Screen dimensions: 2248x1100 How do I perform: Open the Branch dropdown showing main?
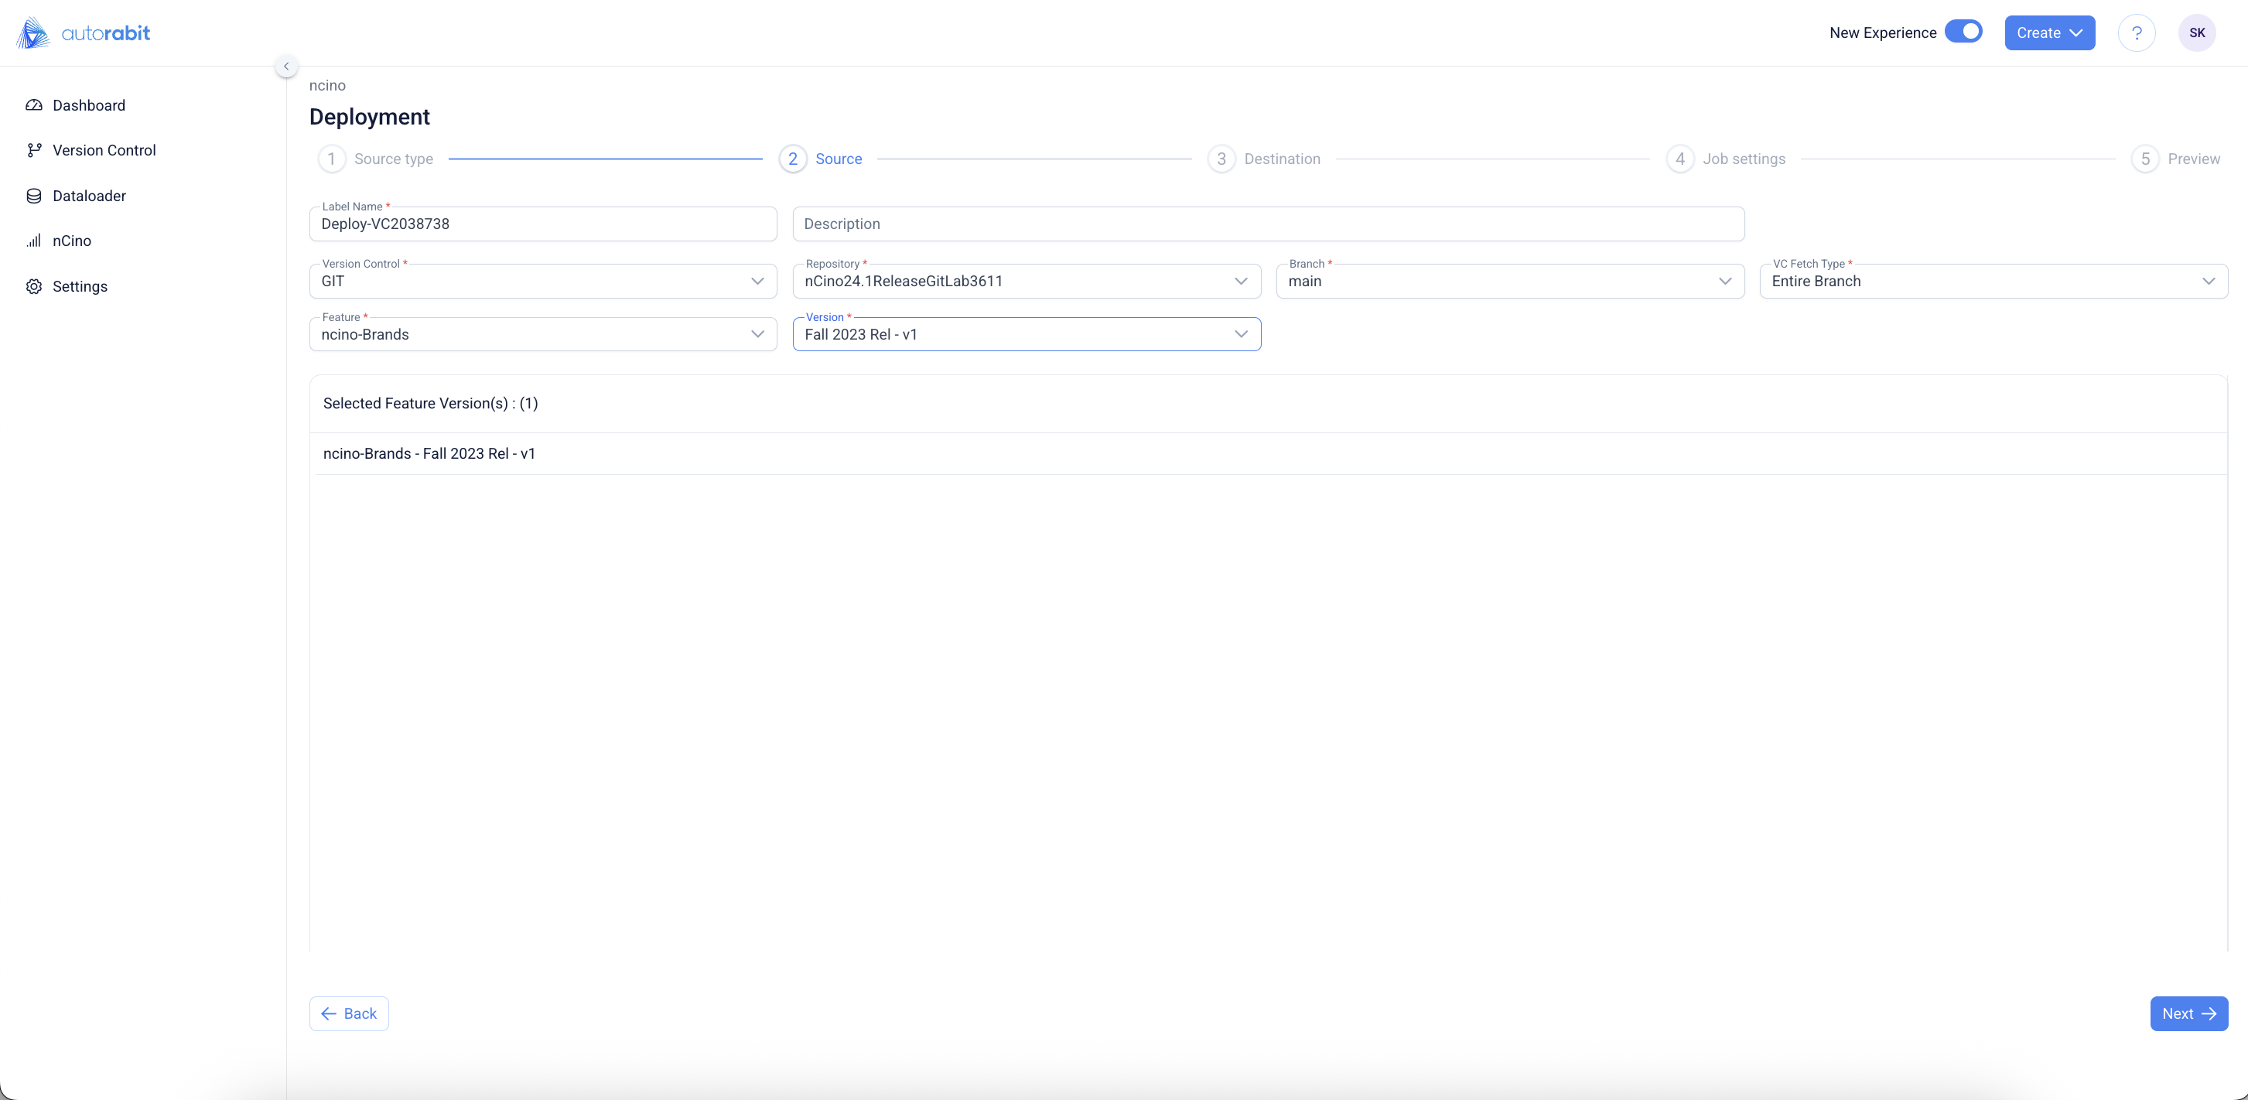1510,281
